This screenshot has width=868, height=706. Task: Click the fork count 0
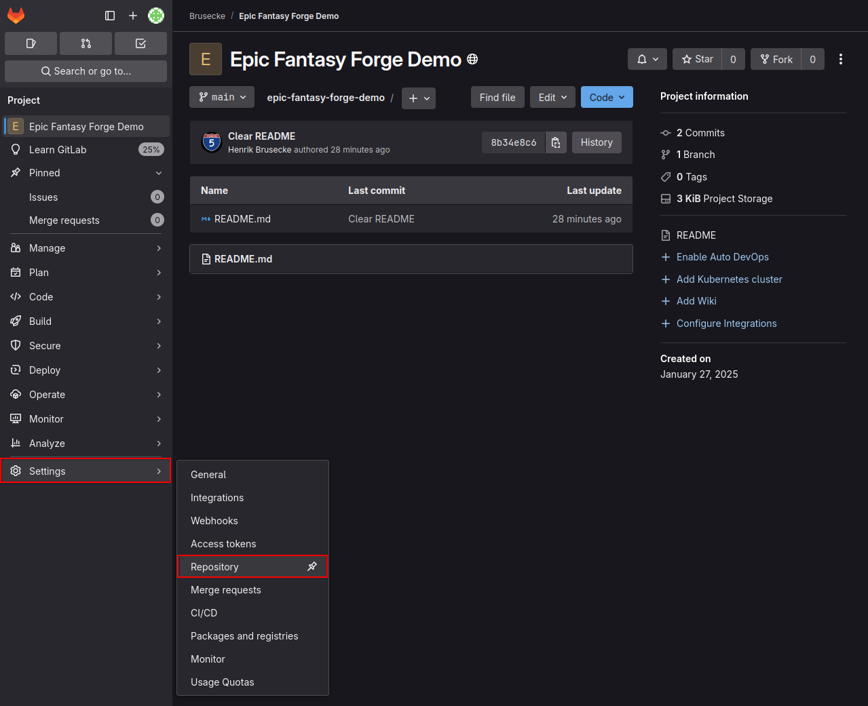click(813, 59)
